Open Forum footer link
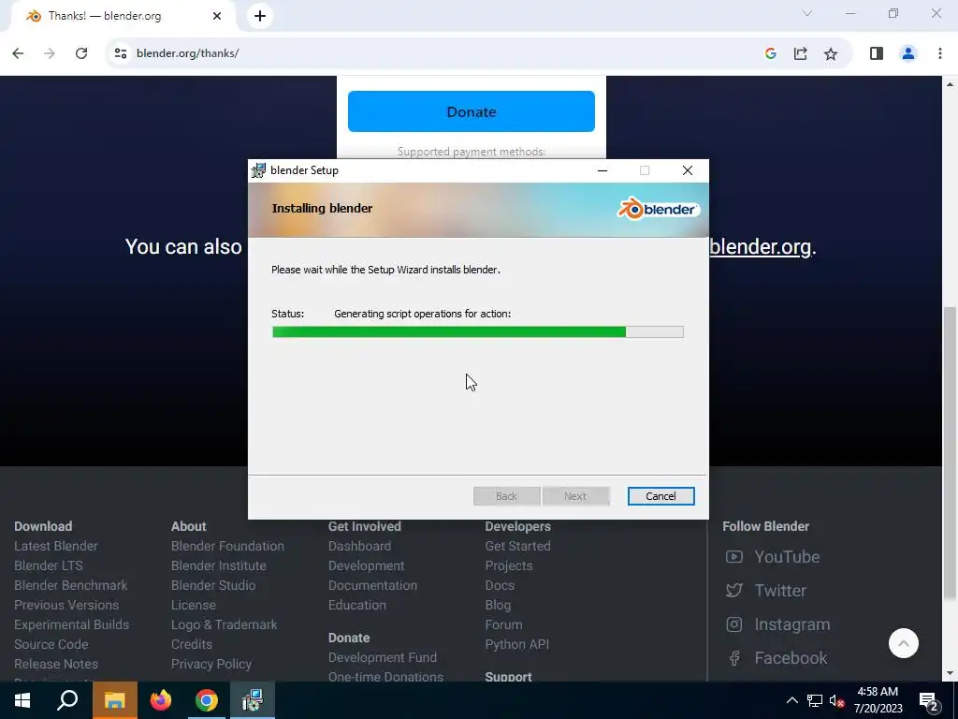The width and height of the screenshot is (958, 719). 503,624
